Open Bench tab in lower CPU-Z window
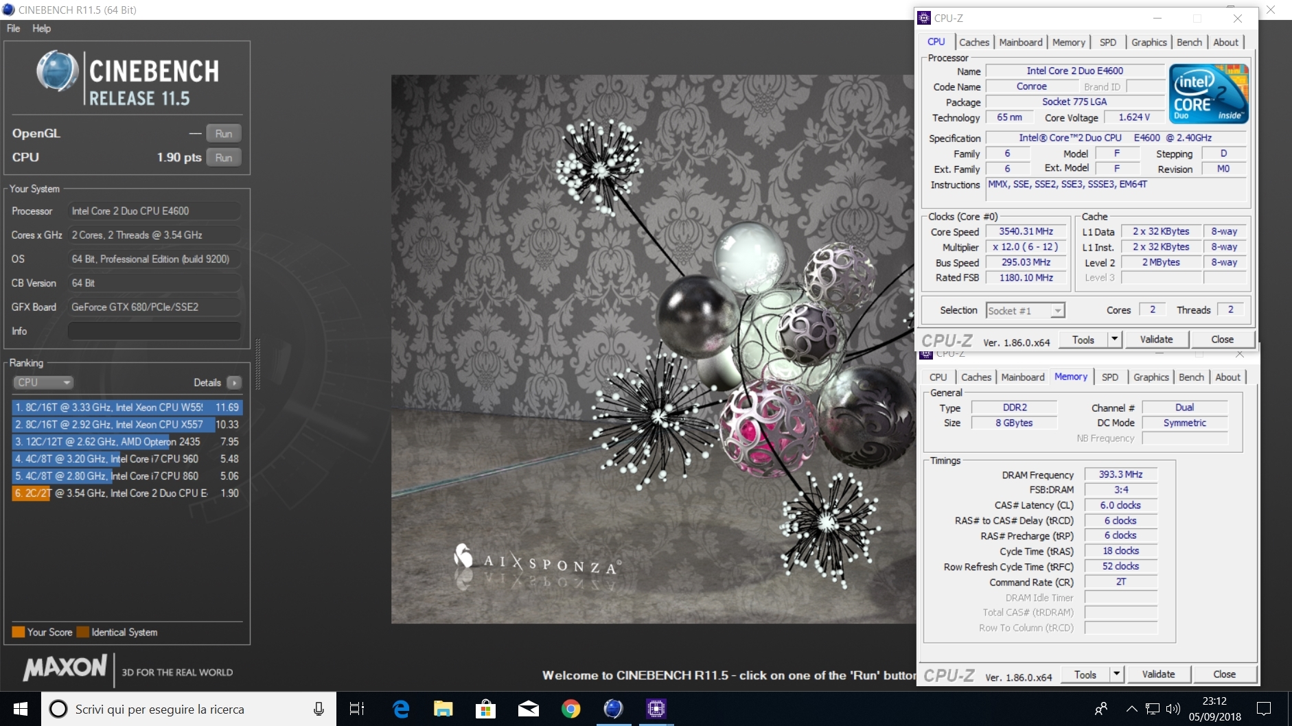 (x=1192, y=377)
